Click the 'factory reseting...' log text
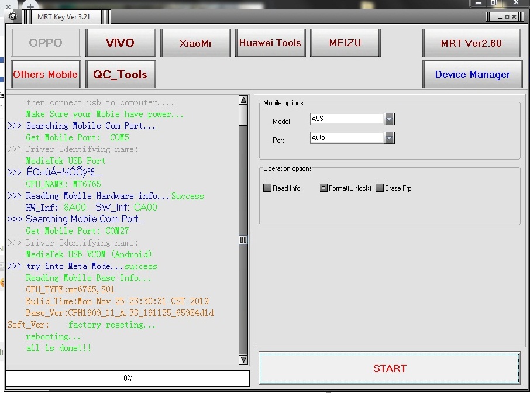Image resolution: width=530 pixels, height=393 pixels. coord(112,325)
